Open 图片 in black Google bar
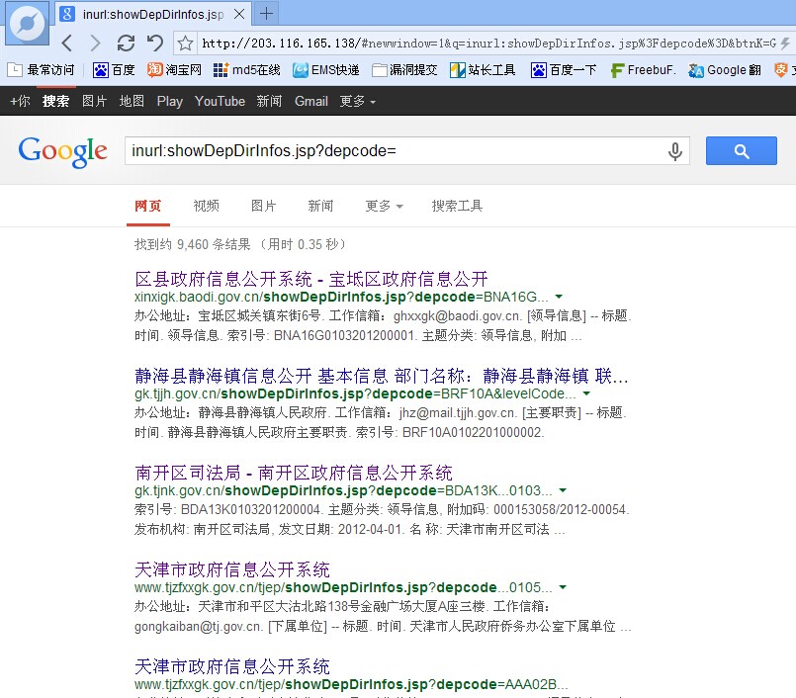796x698 pixels. click(x=94, y=101)
